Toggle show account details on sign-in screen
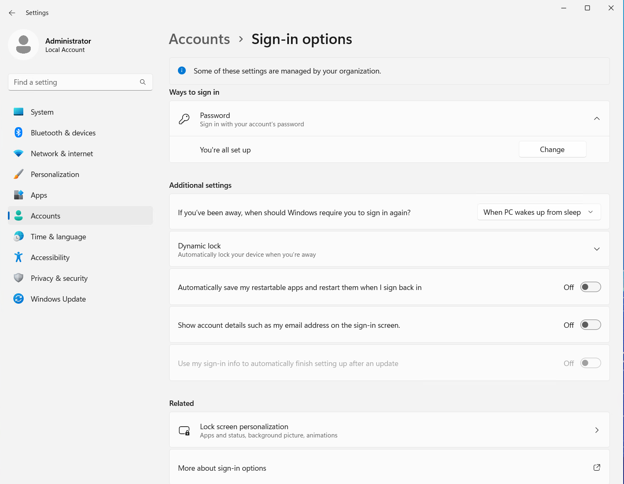 (591, 325)
